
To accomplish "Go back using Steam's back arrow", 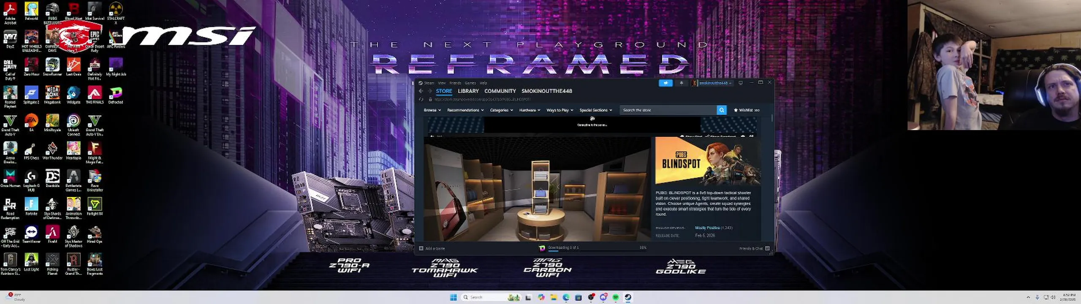I will point(421,91).
